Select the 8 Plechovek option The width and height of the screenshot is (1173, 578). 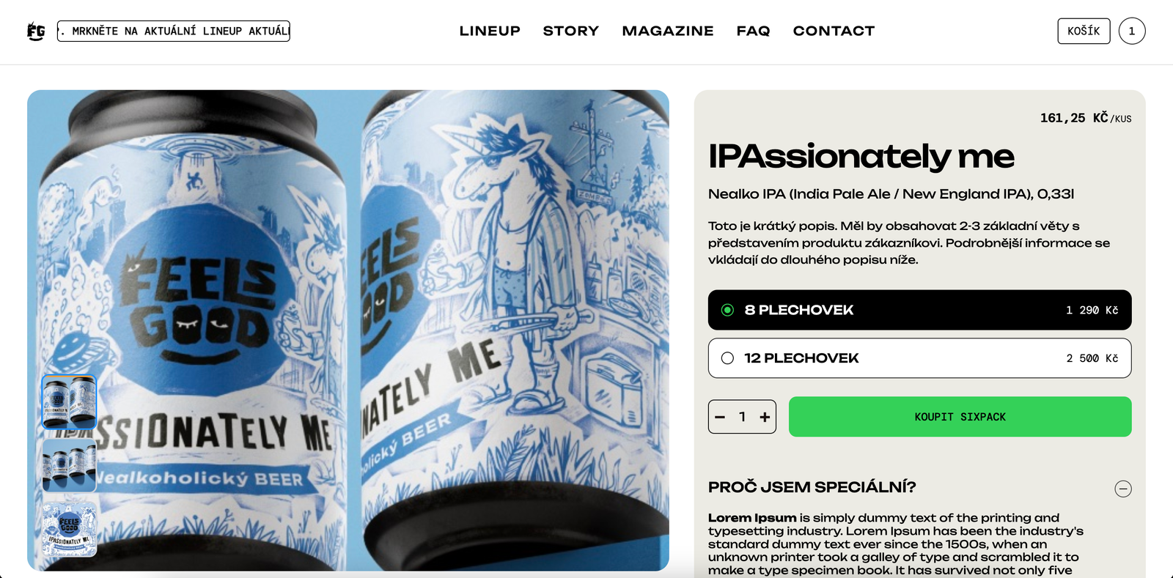[x=919, y=310]
